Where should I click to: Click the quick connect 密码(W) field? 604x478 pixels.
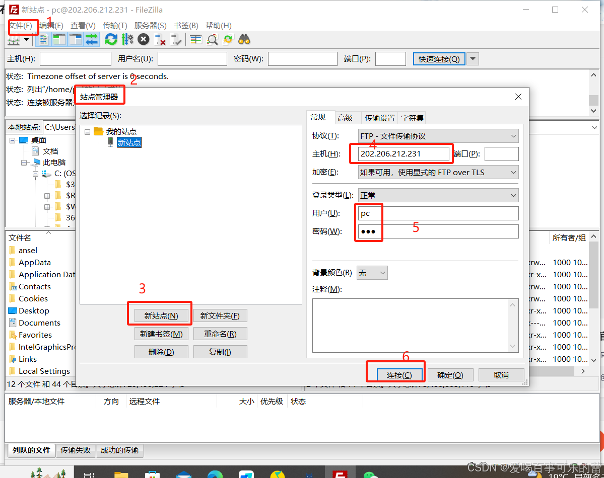click(302, 59)
